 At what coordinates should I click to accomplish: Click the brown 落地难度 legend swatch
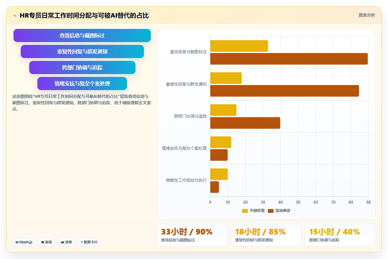271,211
